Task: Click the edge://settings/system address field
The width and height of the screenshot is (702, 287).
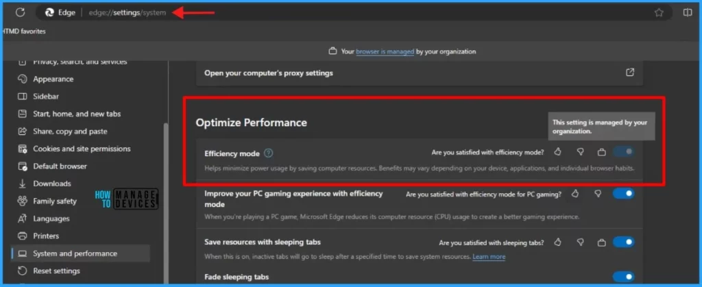Action: (x=127, y=12)
